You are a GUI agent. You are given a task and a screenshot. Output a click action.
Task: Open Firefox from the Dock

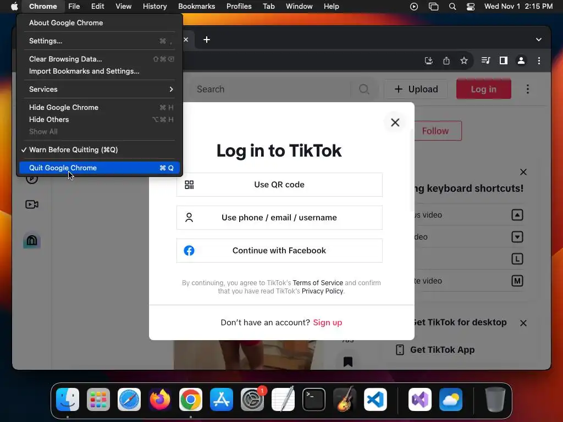[x=160, y=399]
